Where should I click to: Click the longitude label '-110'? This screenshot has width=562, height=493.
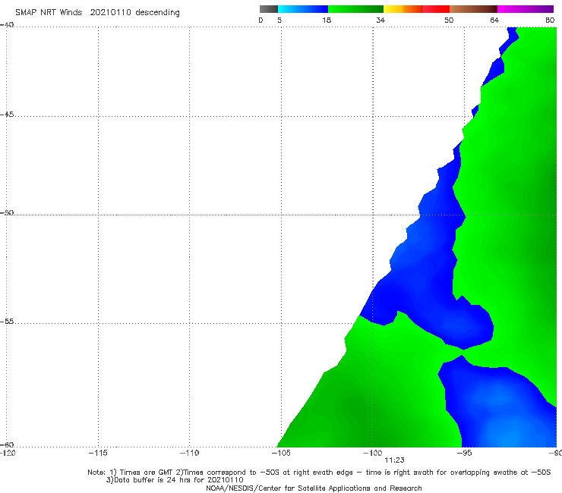click(189, 453)
